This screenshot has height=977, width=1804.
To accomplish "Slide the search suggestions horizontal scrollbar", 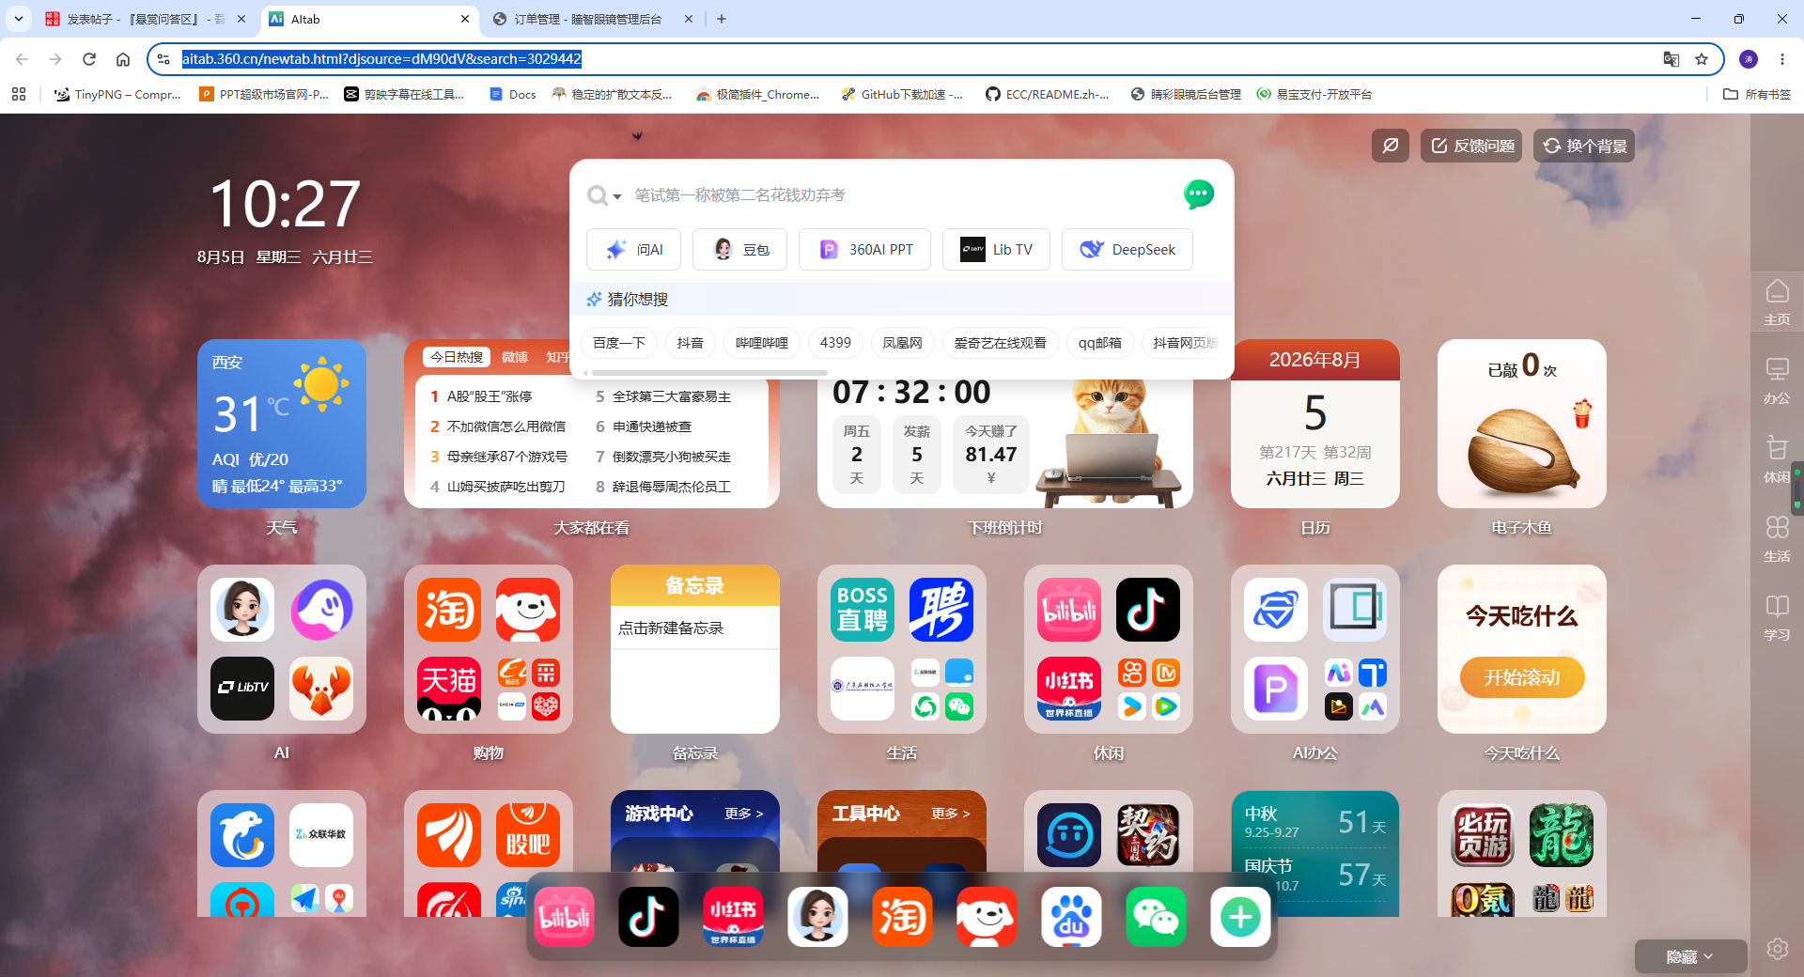I will pyautogui.click(x=708, y=373).
